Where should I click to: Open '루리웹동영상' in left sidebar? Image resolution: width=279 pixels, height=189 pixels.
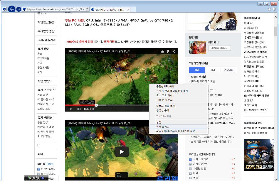point(46,31)
